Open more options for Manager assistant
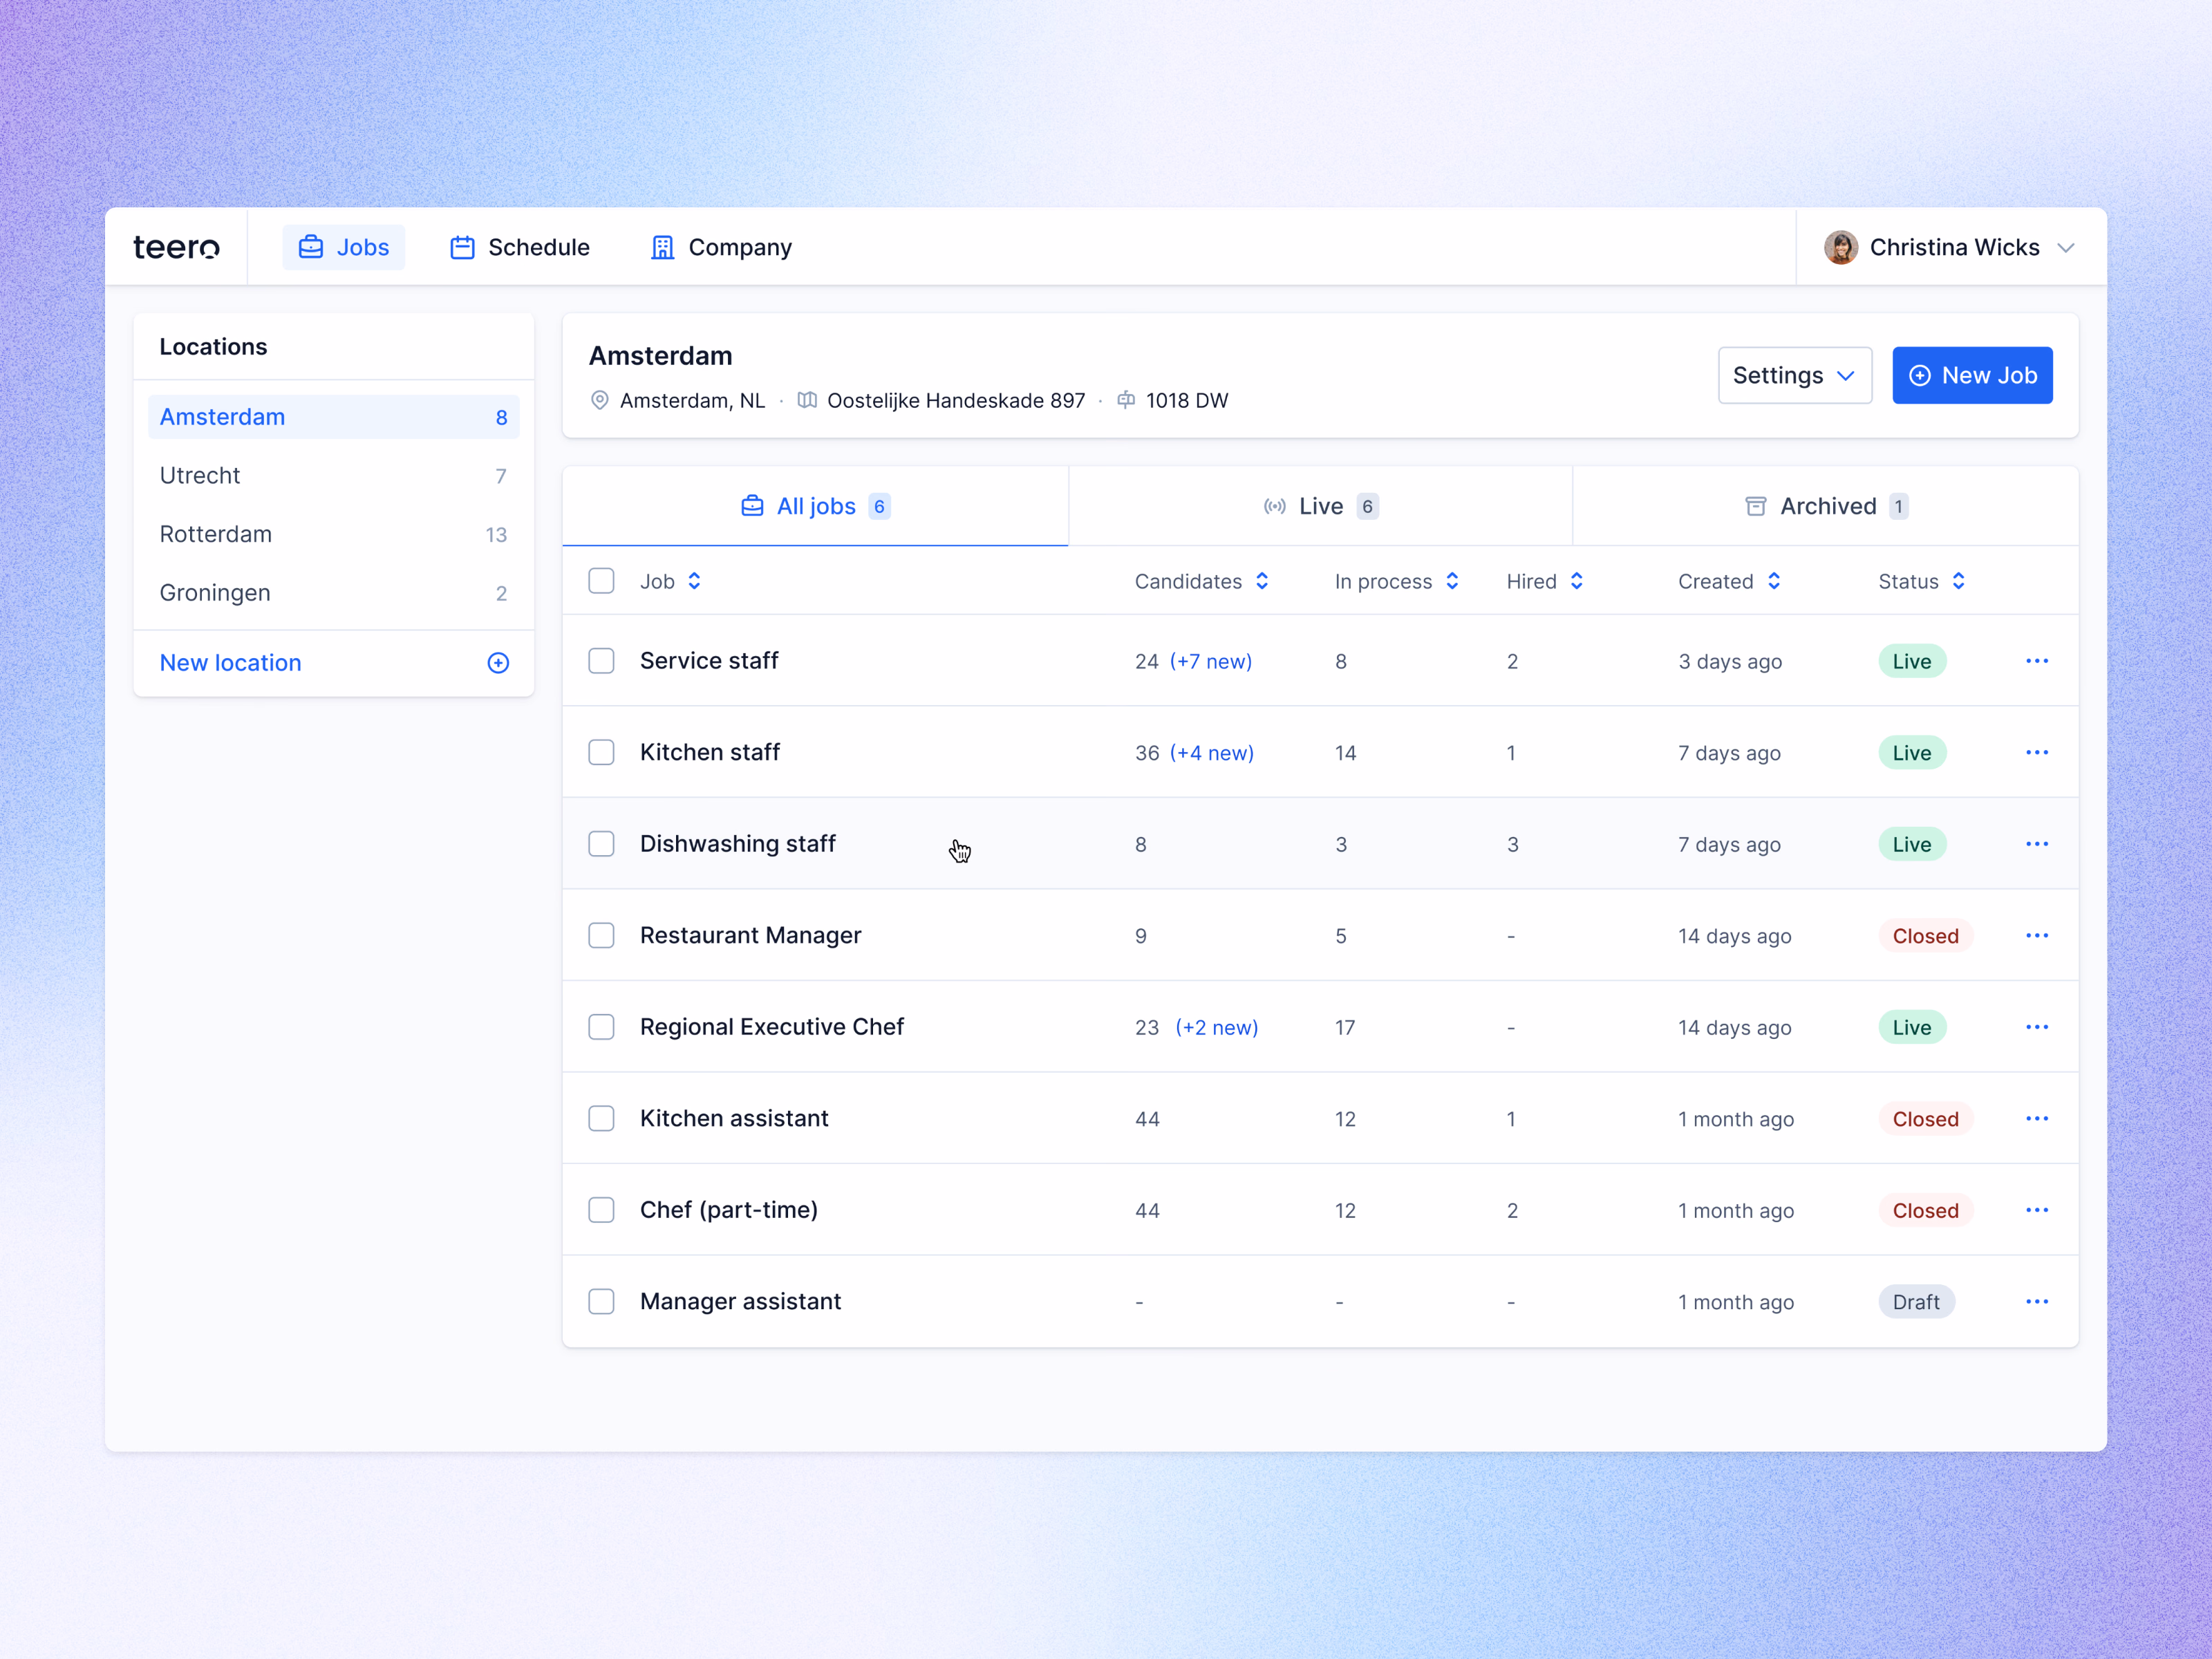The width and height of the screenshot is (2212, 1659). point(2037,1301)
